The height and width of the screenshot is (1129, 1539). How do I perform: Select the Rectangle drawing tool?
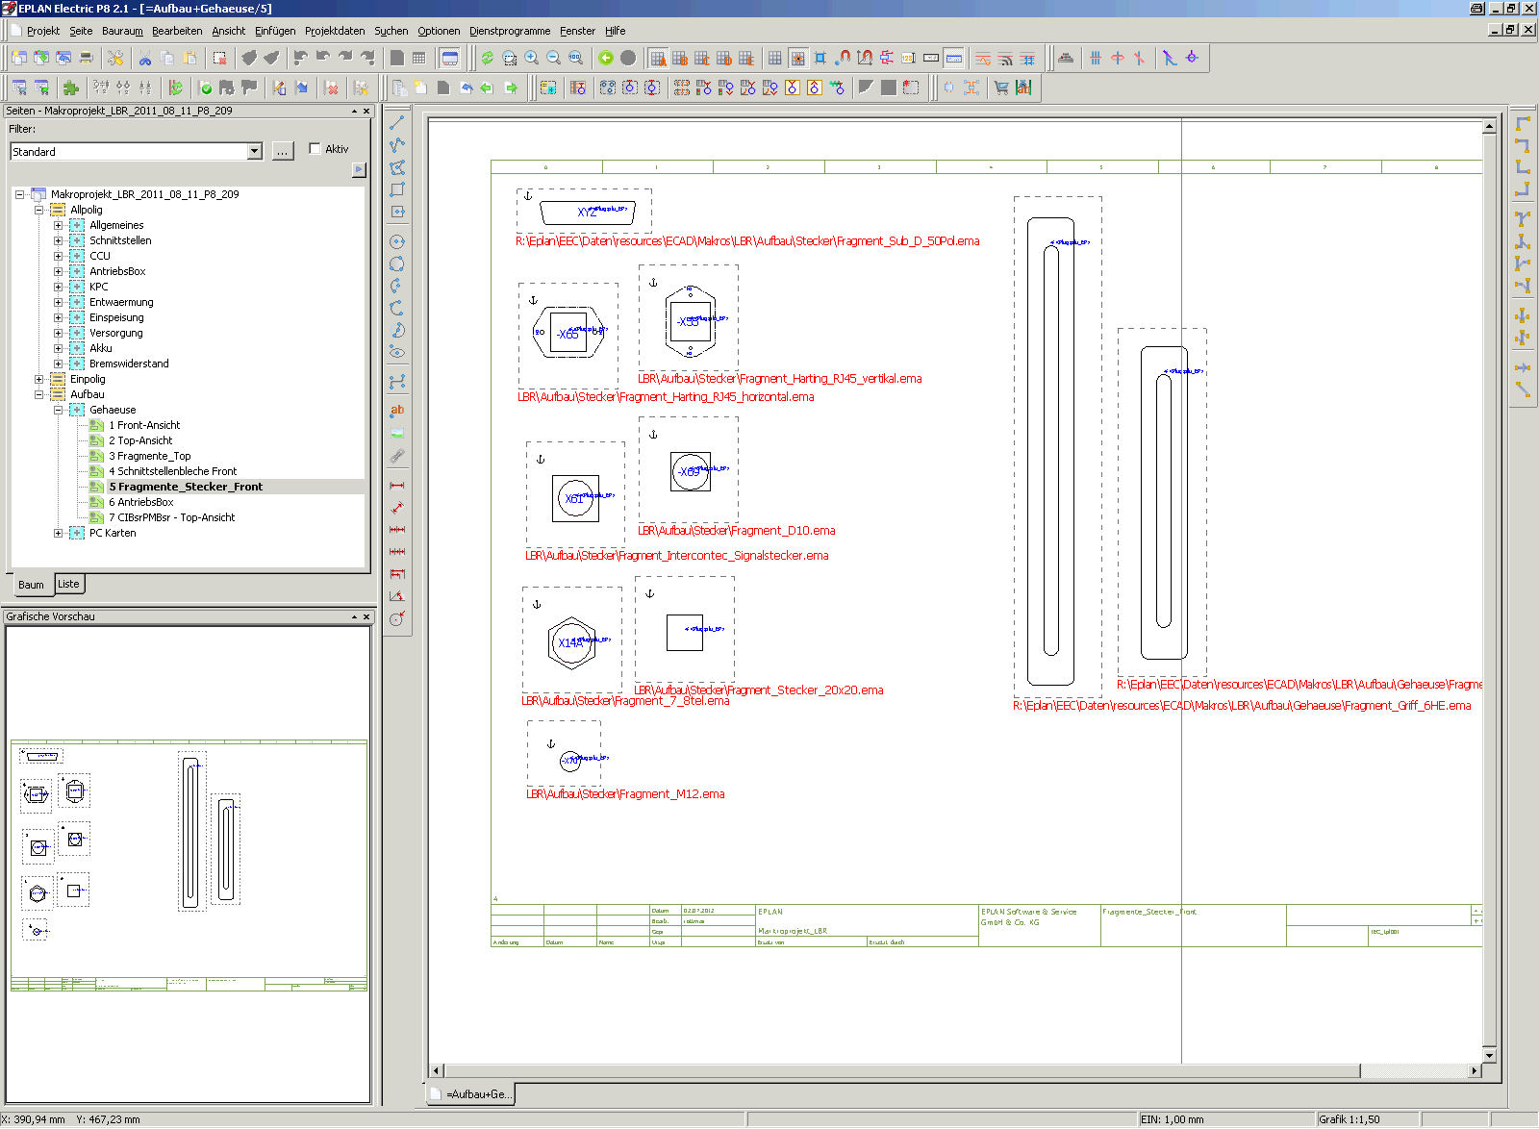point(396,189)
